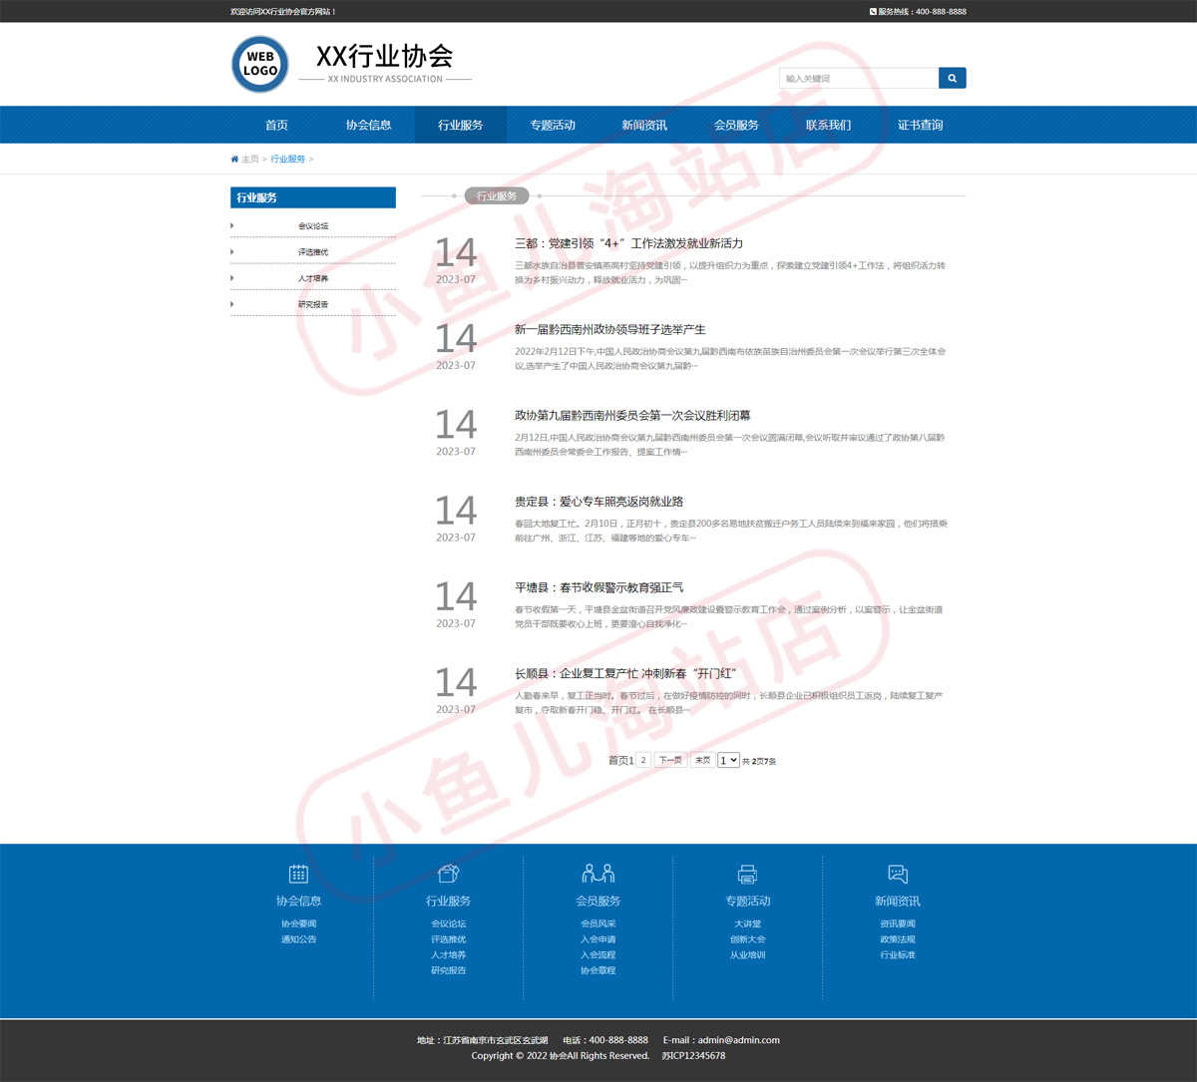
Task: Open article 平塘县：春节收假警示教育强正气
Action: tap(598, 587)
